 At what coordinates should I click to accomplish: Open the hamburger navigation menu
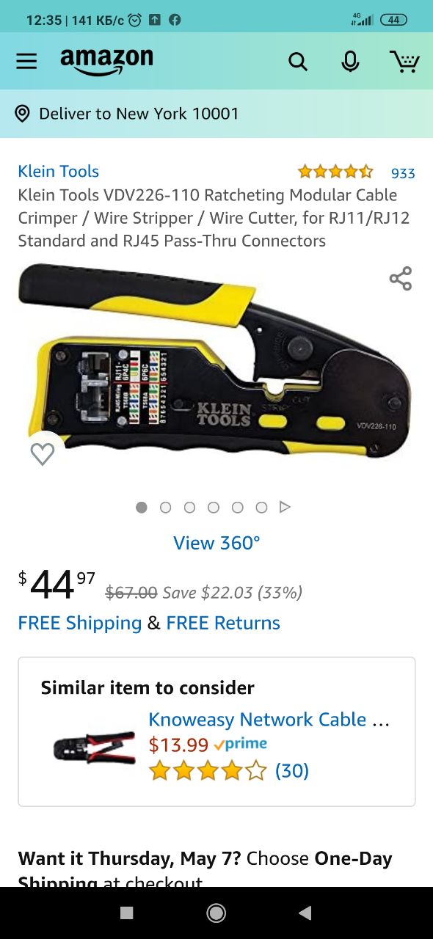coord(26,62)
